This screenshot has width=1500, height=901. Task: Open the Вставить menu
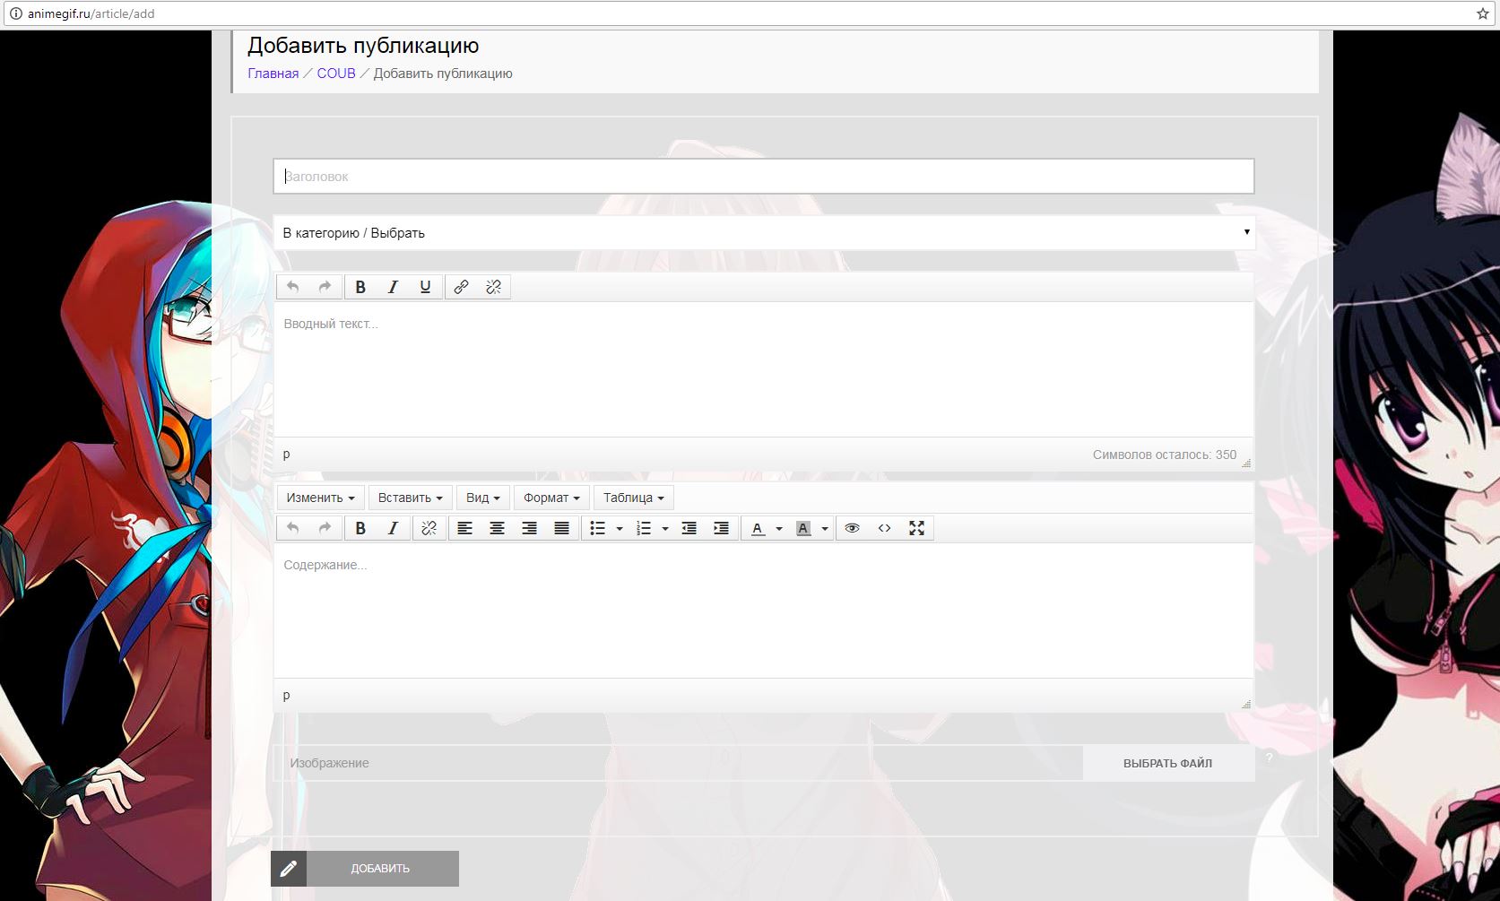pos(411,498)
